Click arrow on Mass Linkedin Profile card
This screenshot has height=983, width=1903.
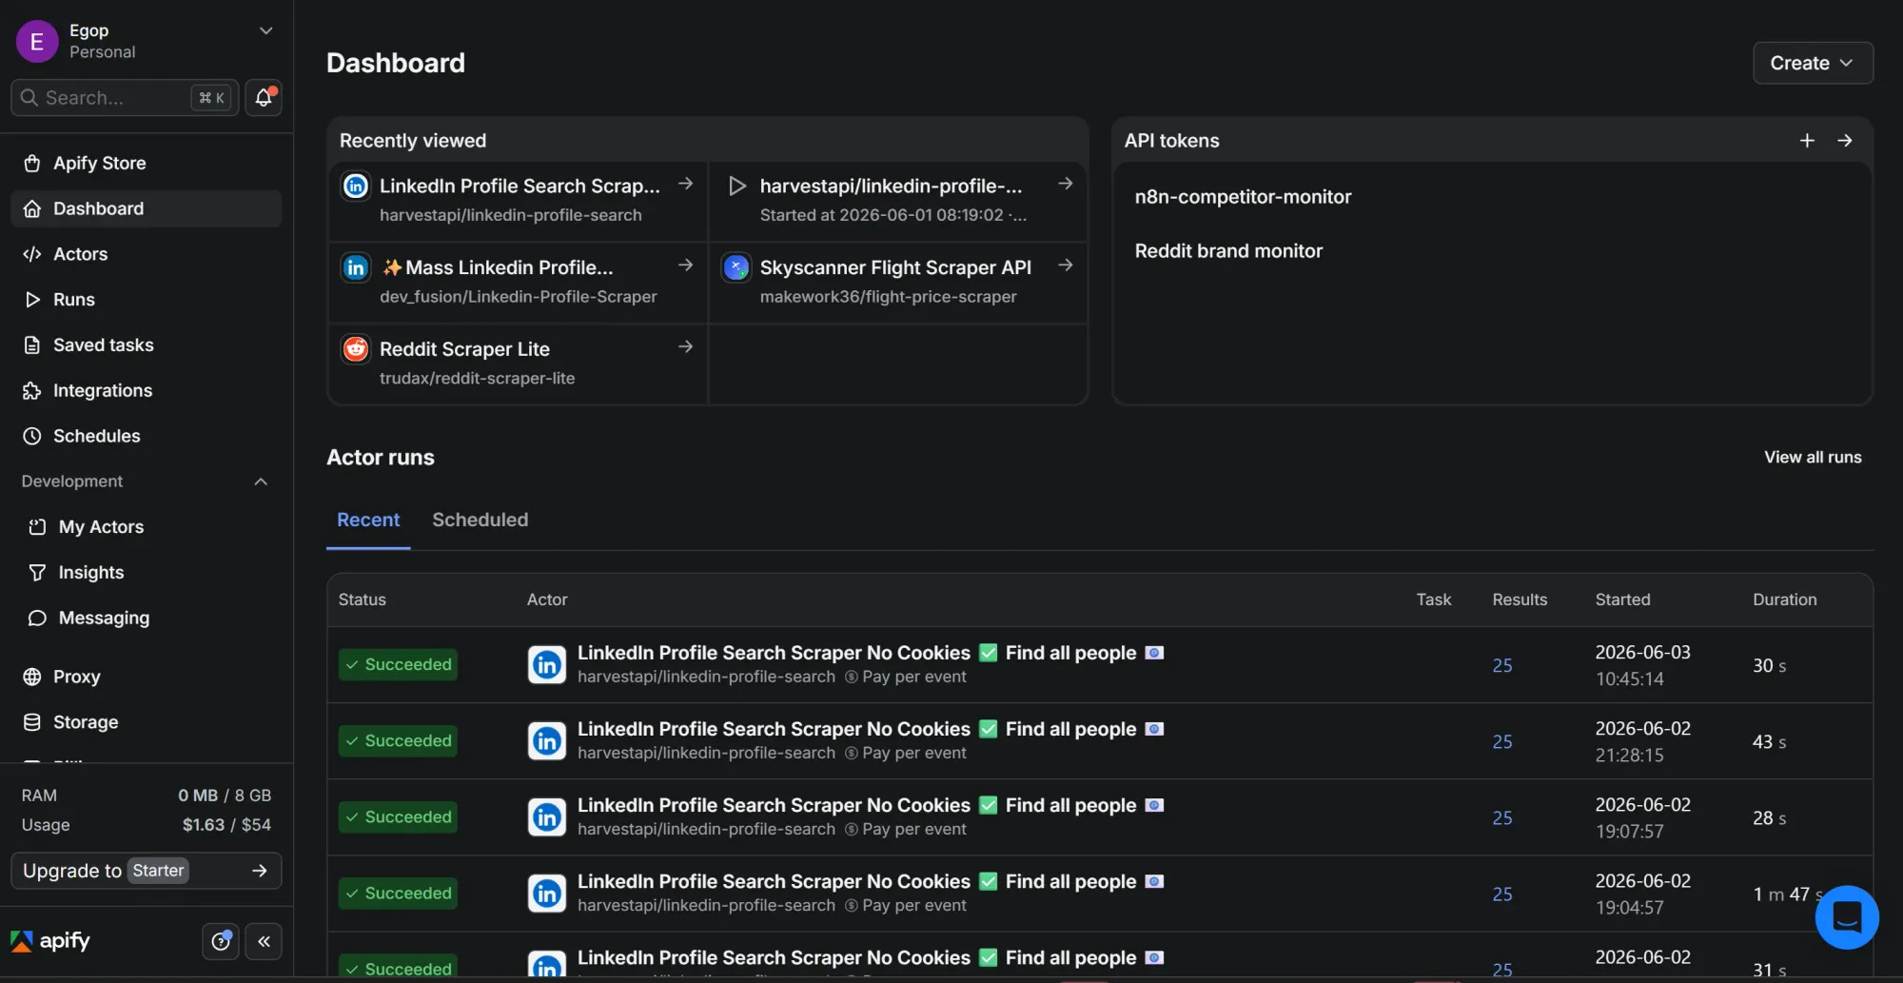[x=685, y=265]
